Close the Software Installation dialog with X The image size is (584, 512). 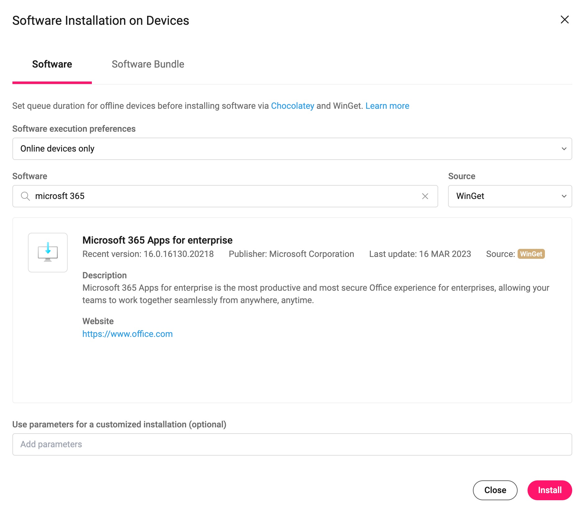[564, 20]
